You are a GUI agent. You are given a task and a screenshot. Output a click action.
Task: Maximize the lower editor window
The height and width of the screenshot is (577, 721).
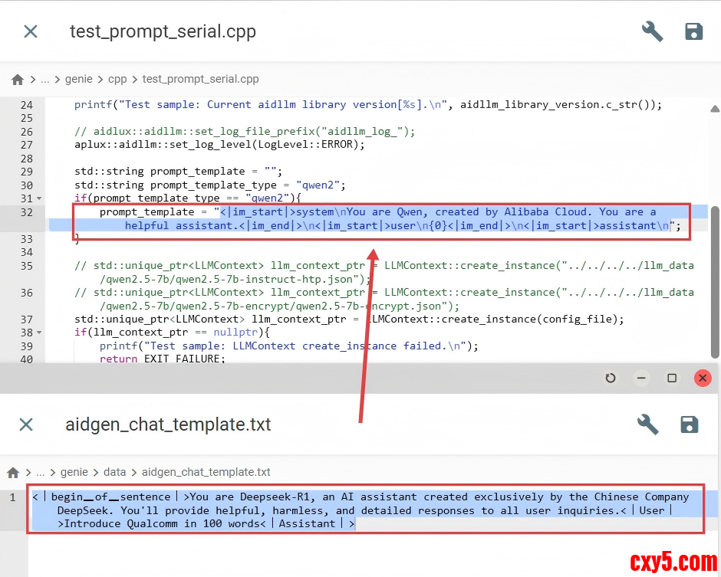point(672,378)
